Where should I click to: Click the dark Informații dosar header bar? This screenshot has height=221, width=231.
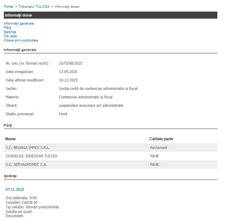110,15
